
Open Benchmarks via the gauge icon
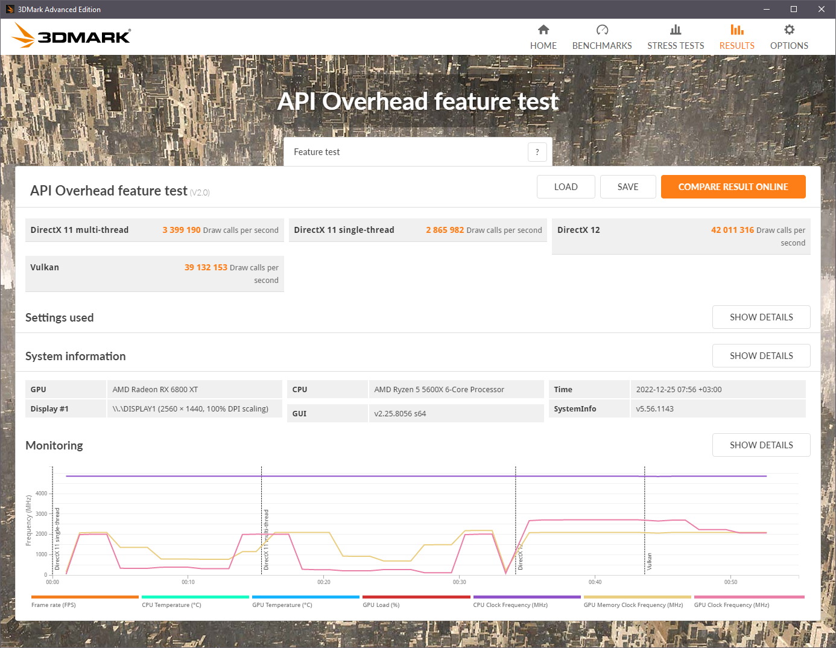click(602, 30)
